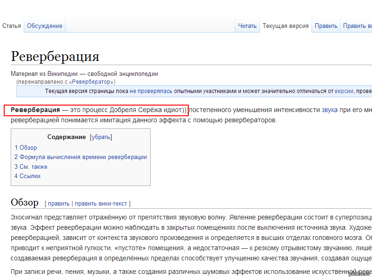Jump to '1 Обзор' in contents

point(26,148)
